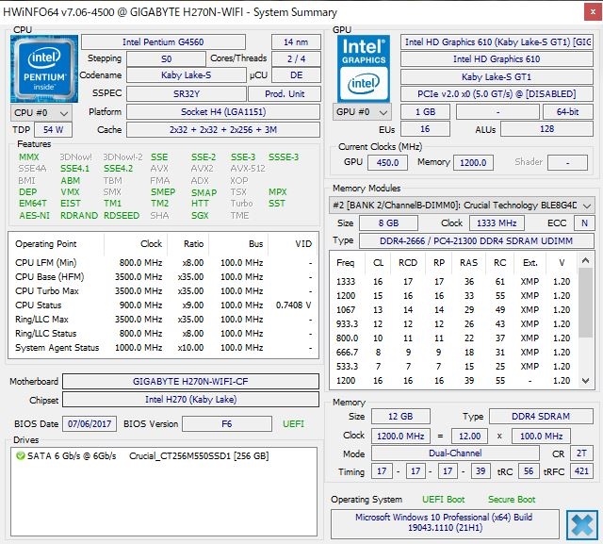Click scroll down arrow in memory timings table
Image resolution: width=603 pixels, height=544 pixels.
click(585, 381)
